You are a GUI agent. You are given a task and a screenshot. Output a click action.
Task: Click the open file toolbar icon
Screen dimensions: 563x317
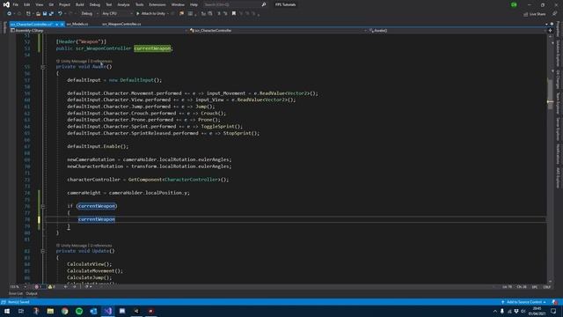(38, 14)
